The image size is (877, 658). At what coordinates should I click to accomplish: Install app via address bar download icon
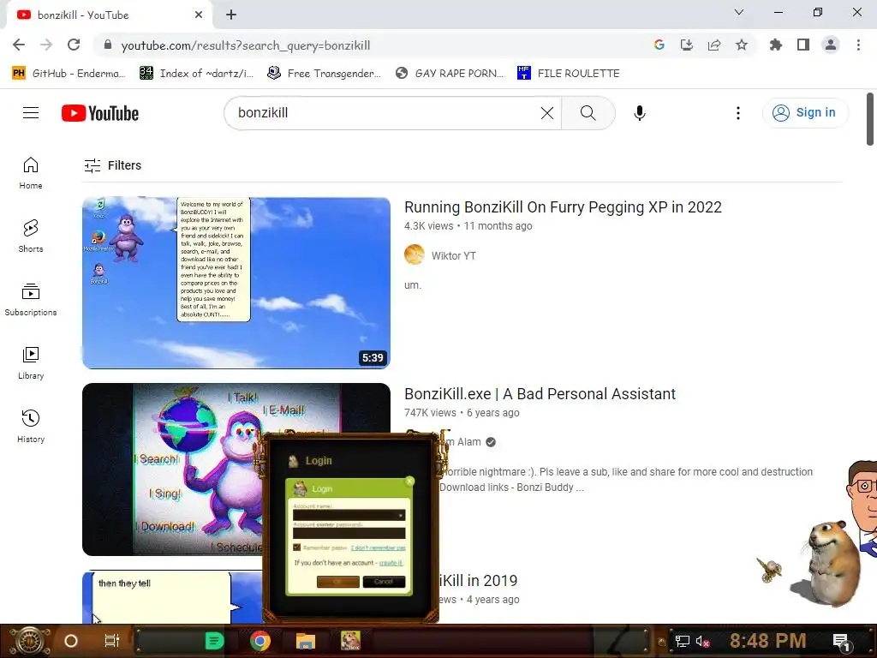(x=686, y=45)
